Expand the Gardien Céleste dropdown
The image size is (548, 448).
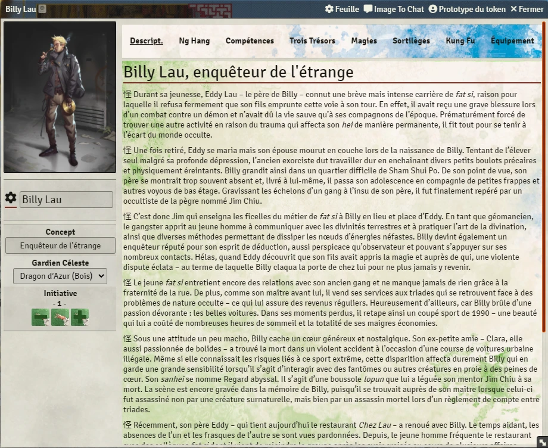[60, 276]
